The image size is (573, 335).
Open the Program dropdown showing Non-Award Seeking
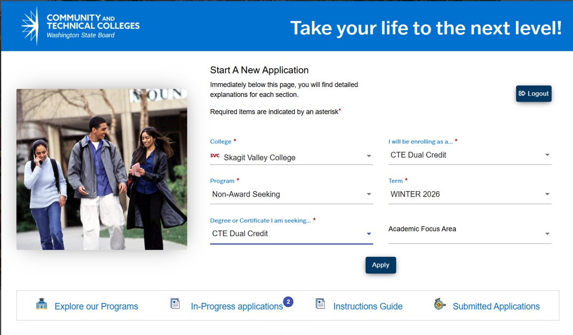369,194
